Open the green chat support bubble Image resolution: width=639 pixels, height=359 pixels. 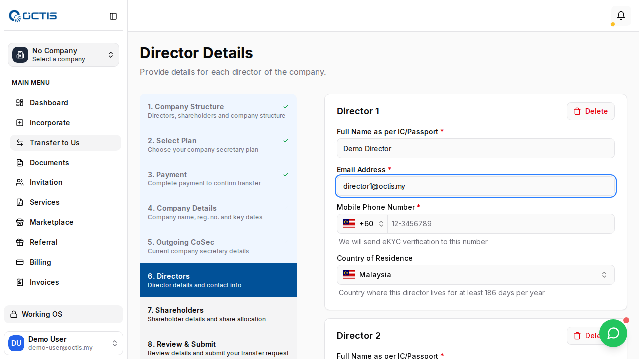tap(613, 333)
